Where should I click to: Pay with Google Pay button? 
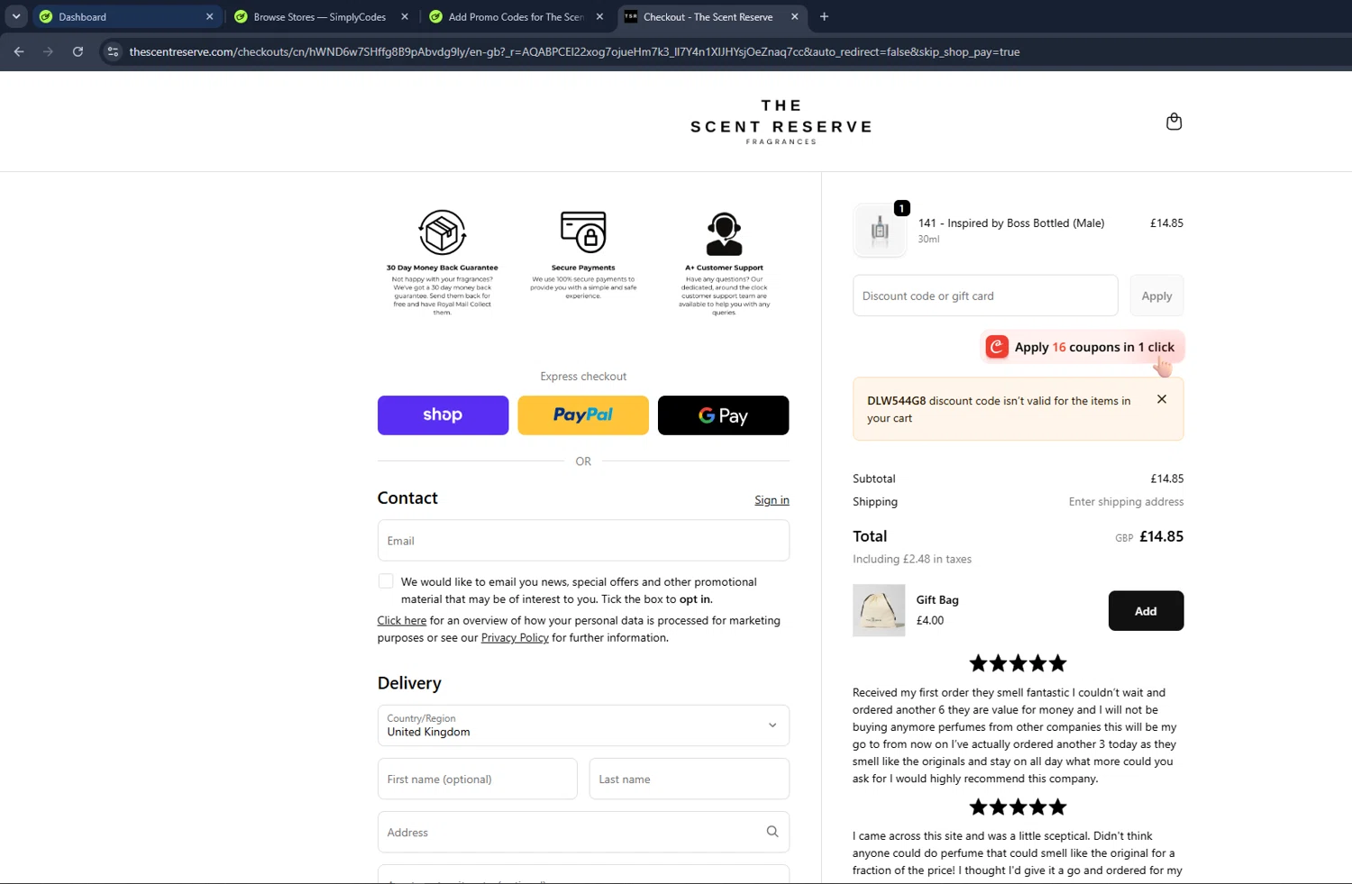click(x=723, y=415)
